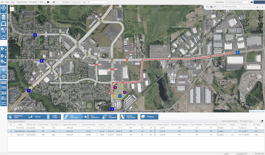This screenshot has width=265, height=155.
Task: Select purple zone marker 3 on map
Action: 125,92
